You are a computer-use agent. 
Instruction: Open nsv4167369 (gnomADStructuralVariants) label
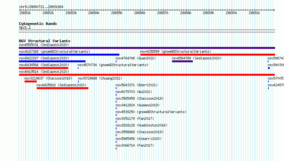55,51
